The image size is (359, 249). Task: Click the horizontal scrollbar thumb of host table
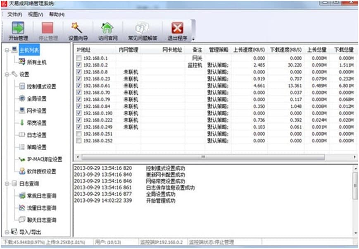click(203, 157)
